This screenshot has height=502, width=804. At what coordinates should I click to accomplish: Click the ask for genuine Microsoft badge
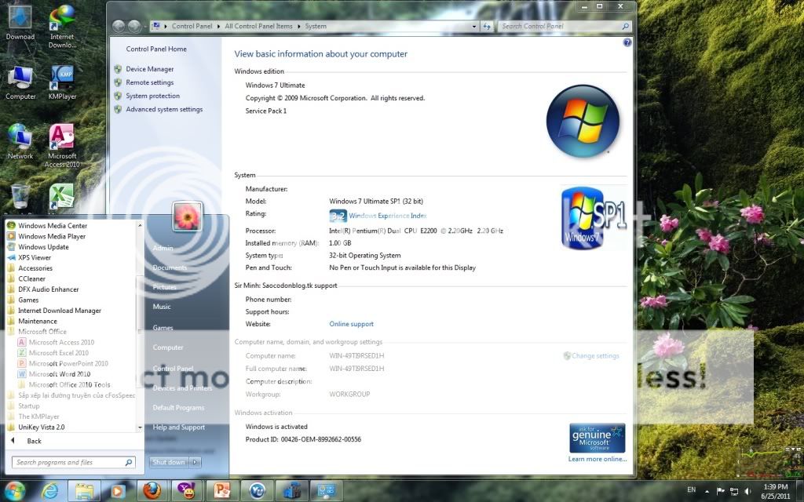click(597, 438)
